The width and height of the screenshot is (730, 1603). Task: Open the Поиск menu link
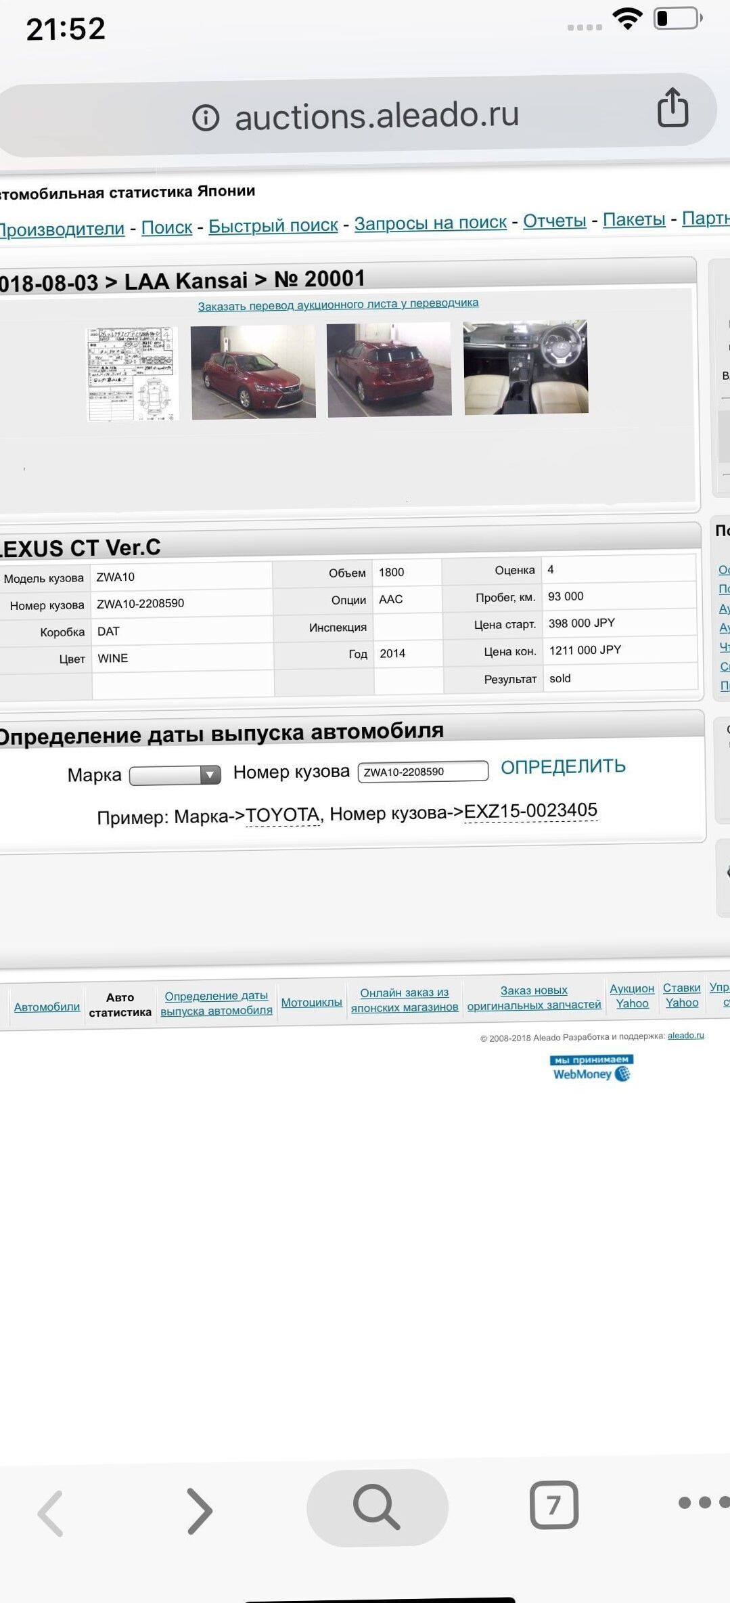point(166,227)
